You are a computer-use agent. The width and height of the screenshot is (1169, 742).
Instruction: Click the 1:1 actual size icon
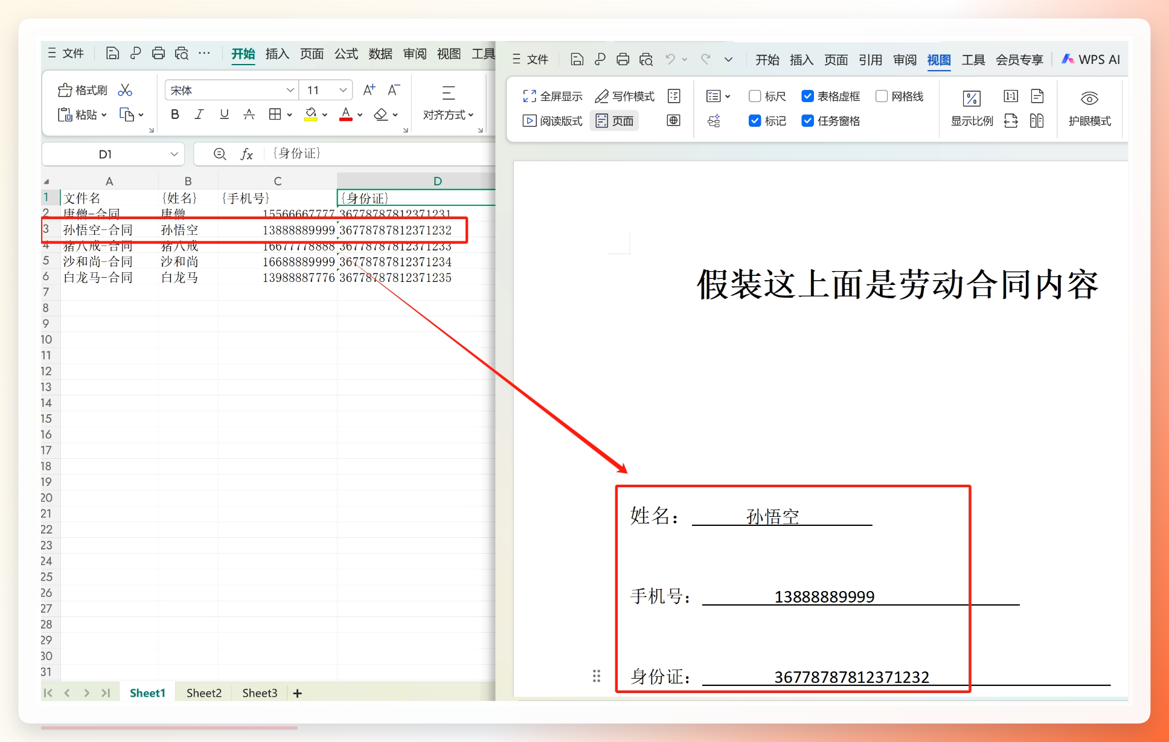pos(1011,96)
